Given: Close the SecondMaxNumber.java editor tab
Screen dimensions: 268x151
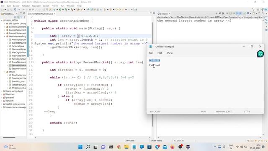Looking at the screenshot, I should (x=55, y=14).
